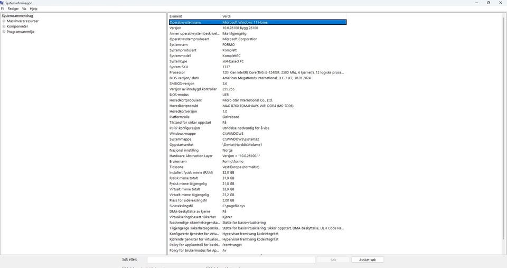Select the DMA-beskyttelse av kjerne row
507x268 pixels.
[x=257, y=211]
